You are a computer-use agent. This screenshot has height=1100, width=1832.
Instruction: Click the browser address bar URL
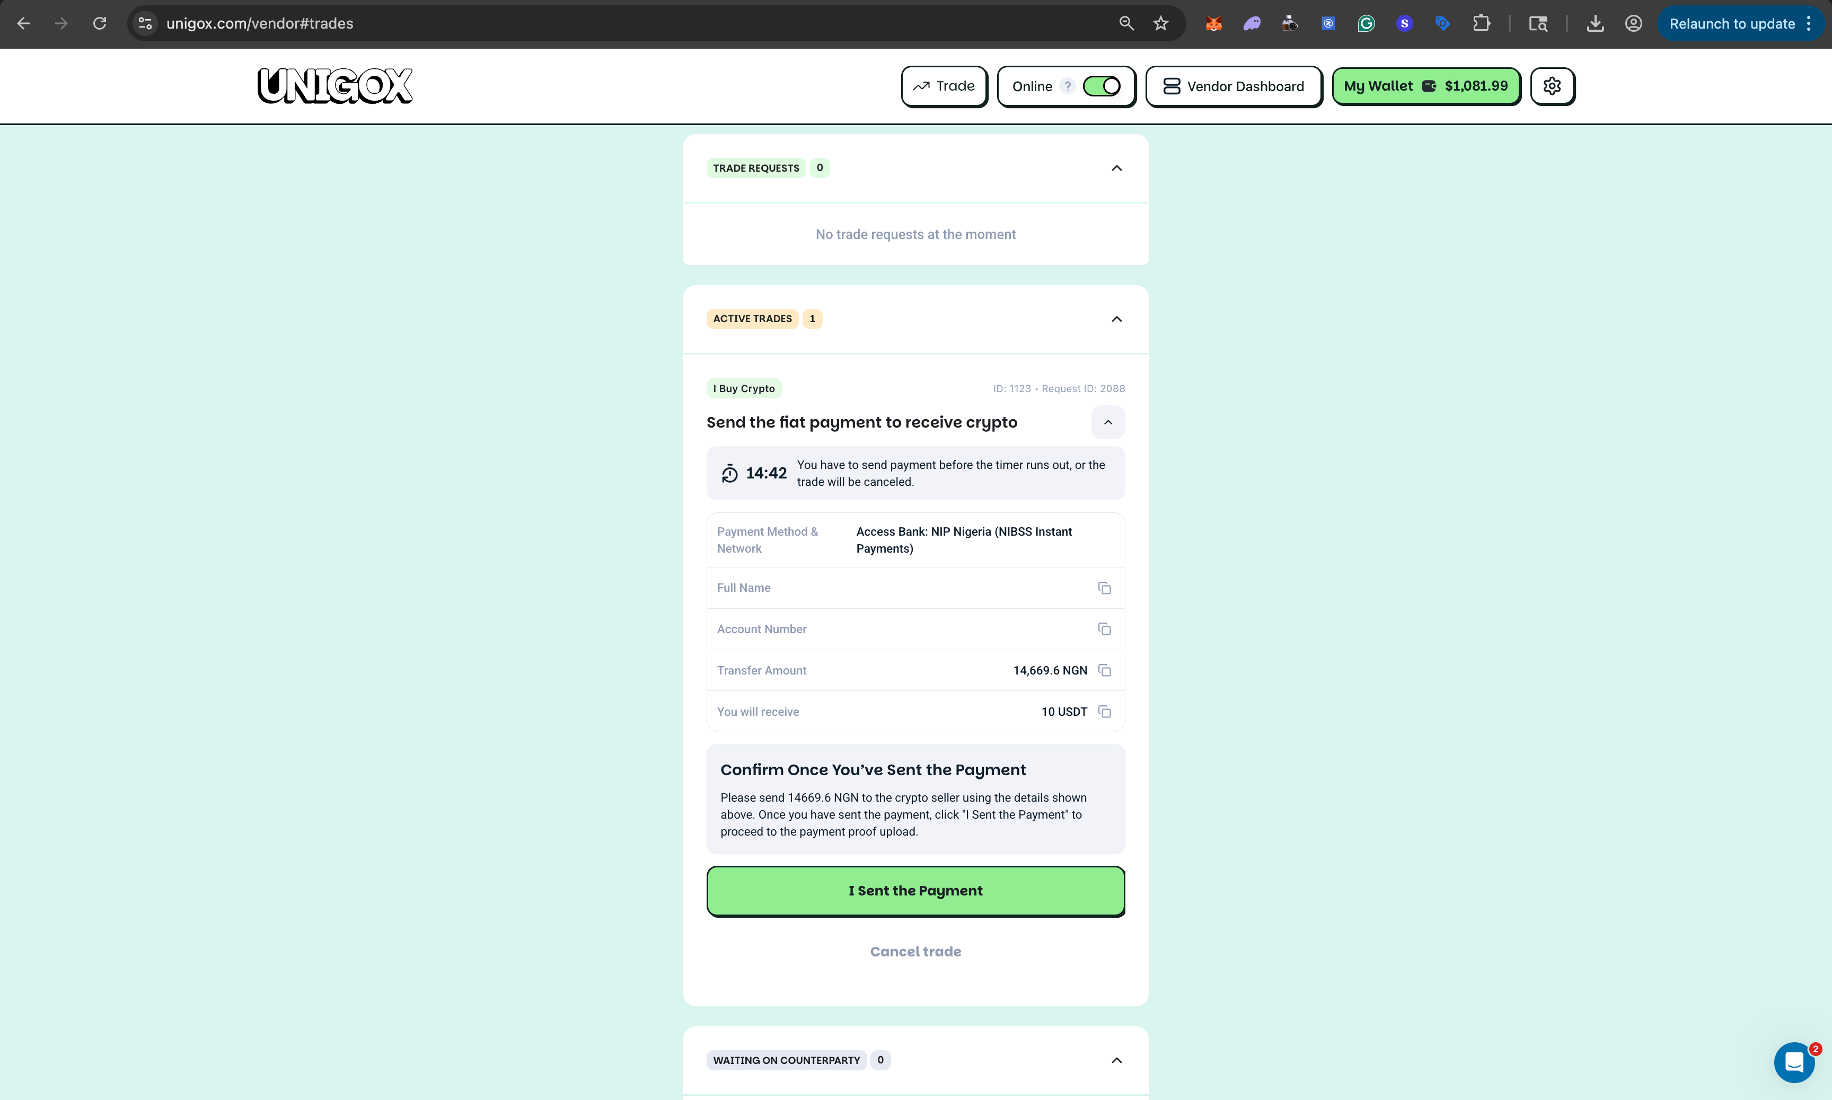[260, 24]
